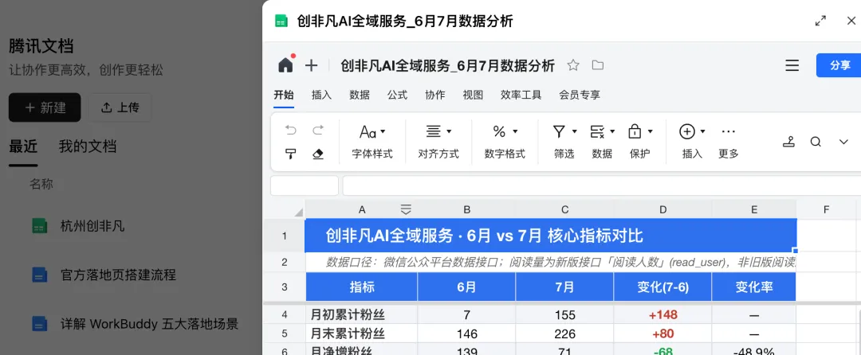Open the 效率工具 ribbon tab
The image size is (861, 355).
click(x=521, y=95)
